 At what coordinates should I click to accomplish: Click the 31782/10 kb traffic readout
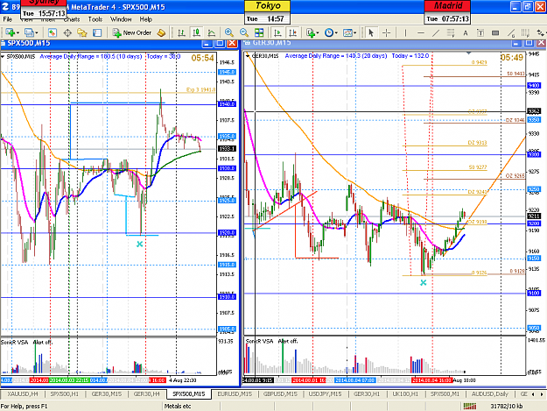click(x=506, y=406)
